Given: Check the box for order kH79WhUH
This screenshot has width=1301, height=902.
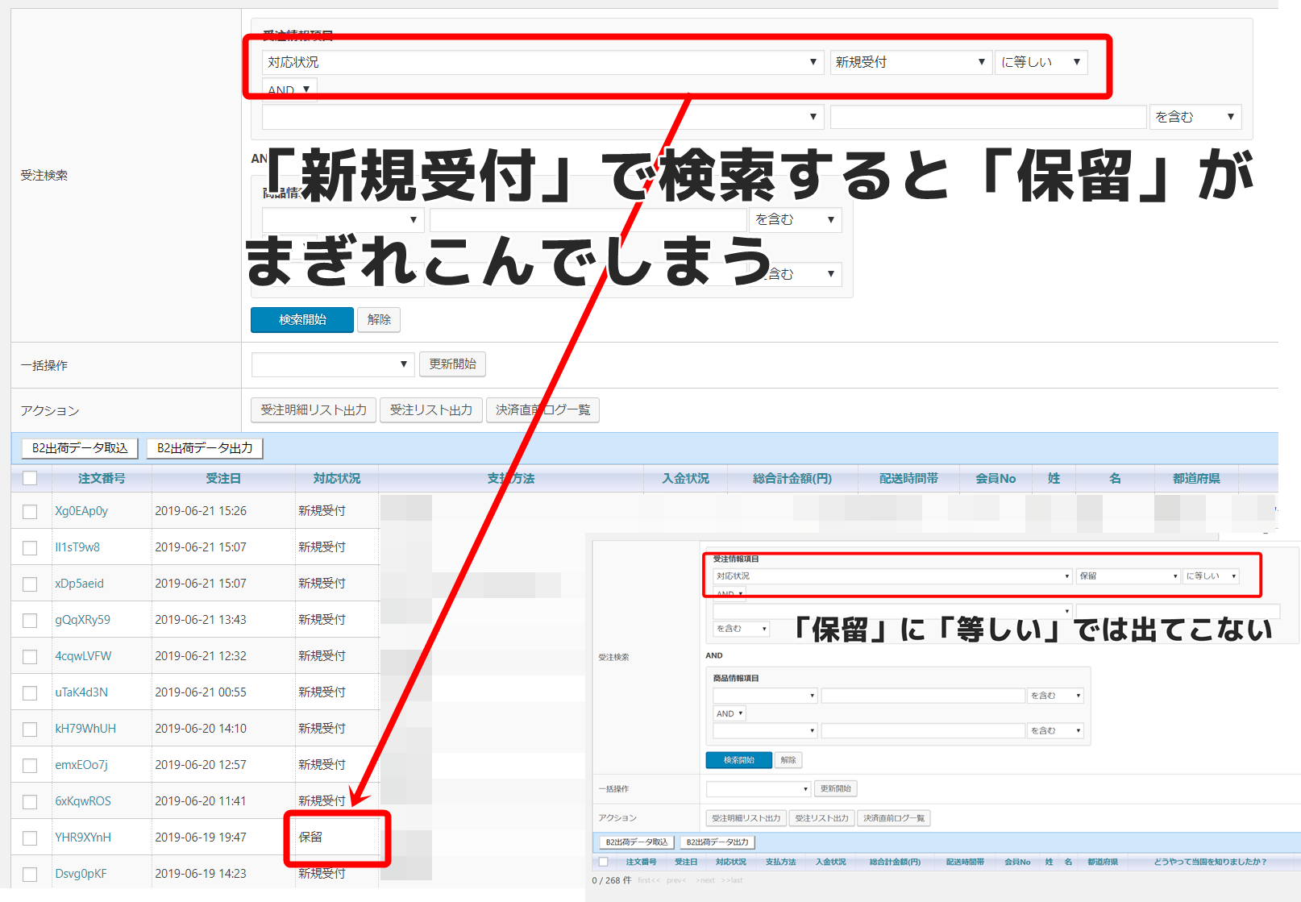Looking at the screenshot, I should (x=30, y=729).
